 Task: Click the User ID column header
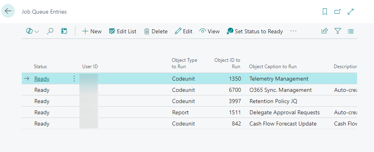click(90, 67)
